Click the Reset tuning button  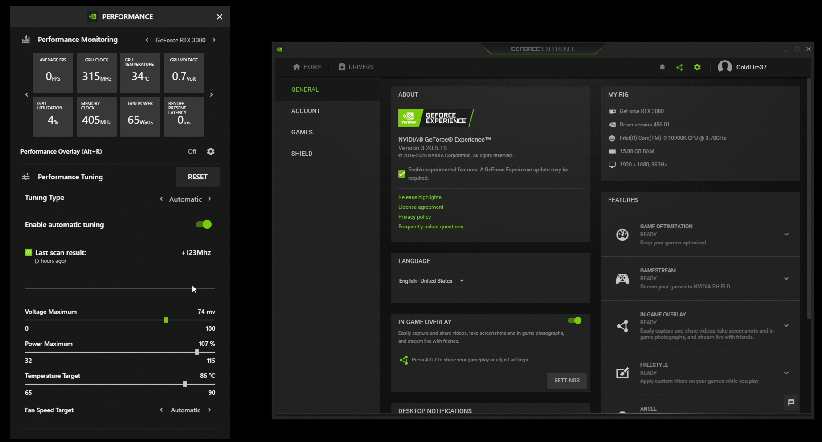coord(198,177)
